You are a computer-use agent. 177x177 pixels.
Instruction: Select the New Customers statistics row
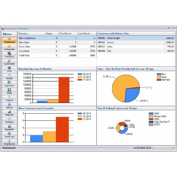(x=57, y=38)
